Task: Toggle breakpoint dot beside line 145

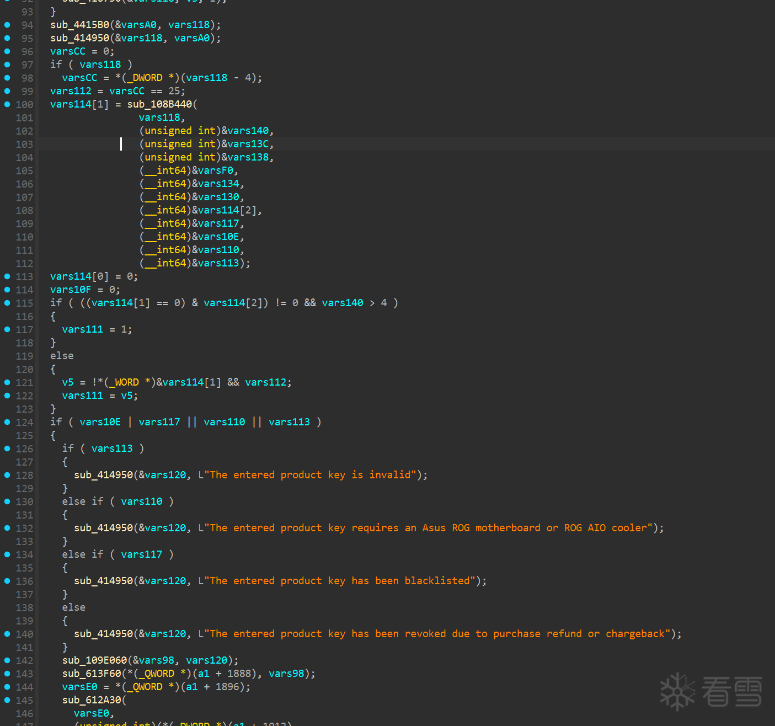Action: tap(7, 700)
